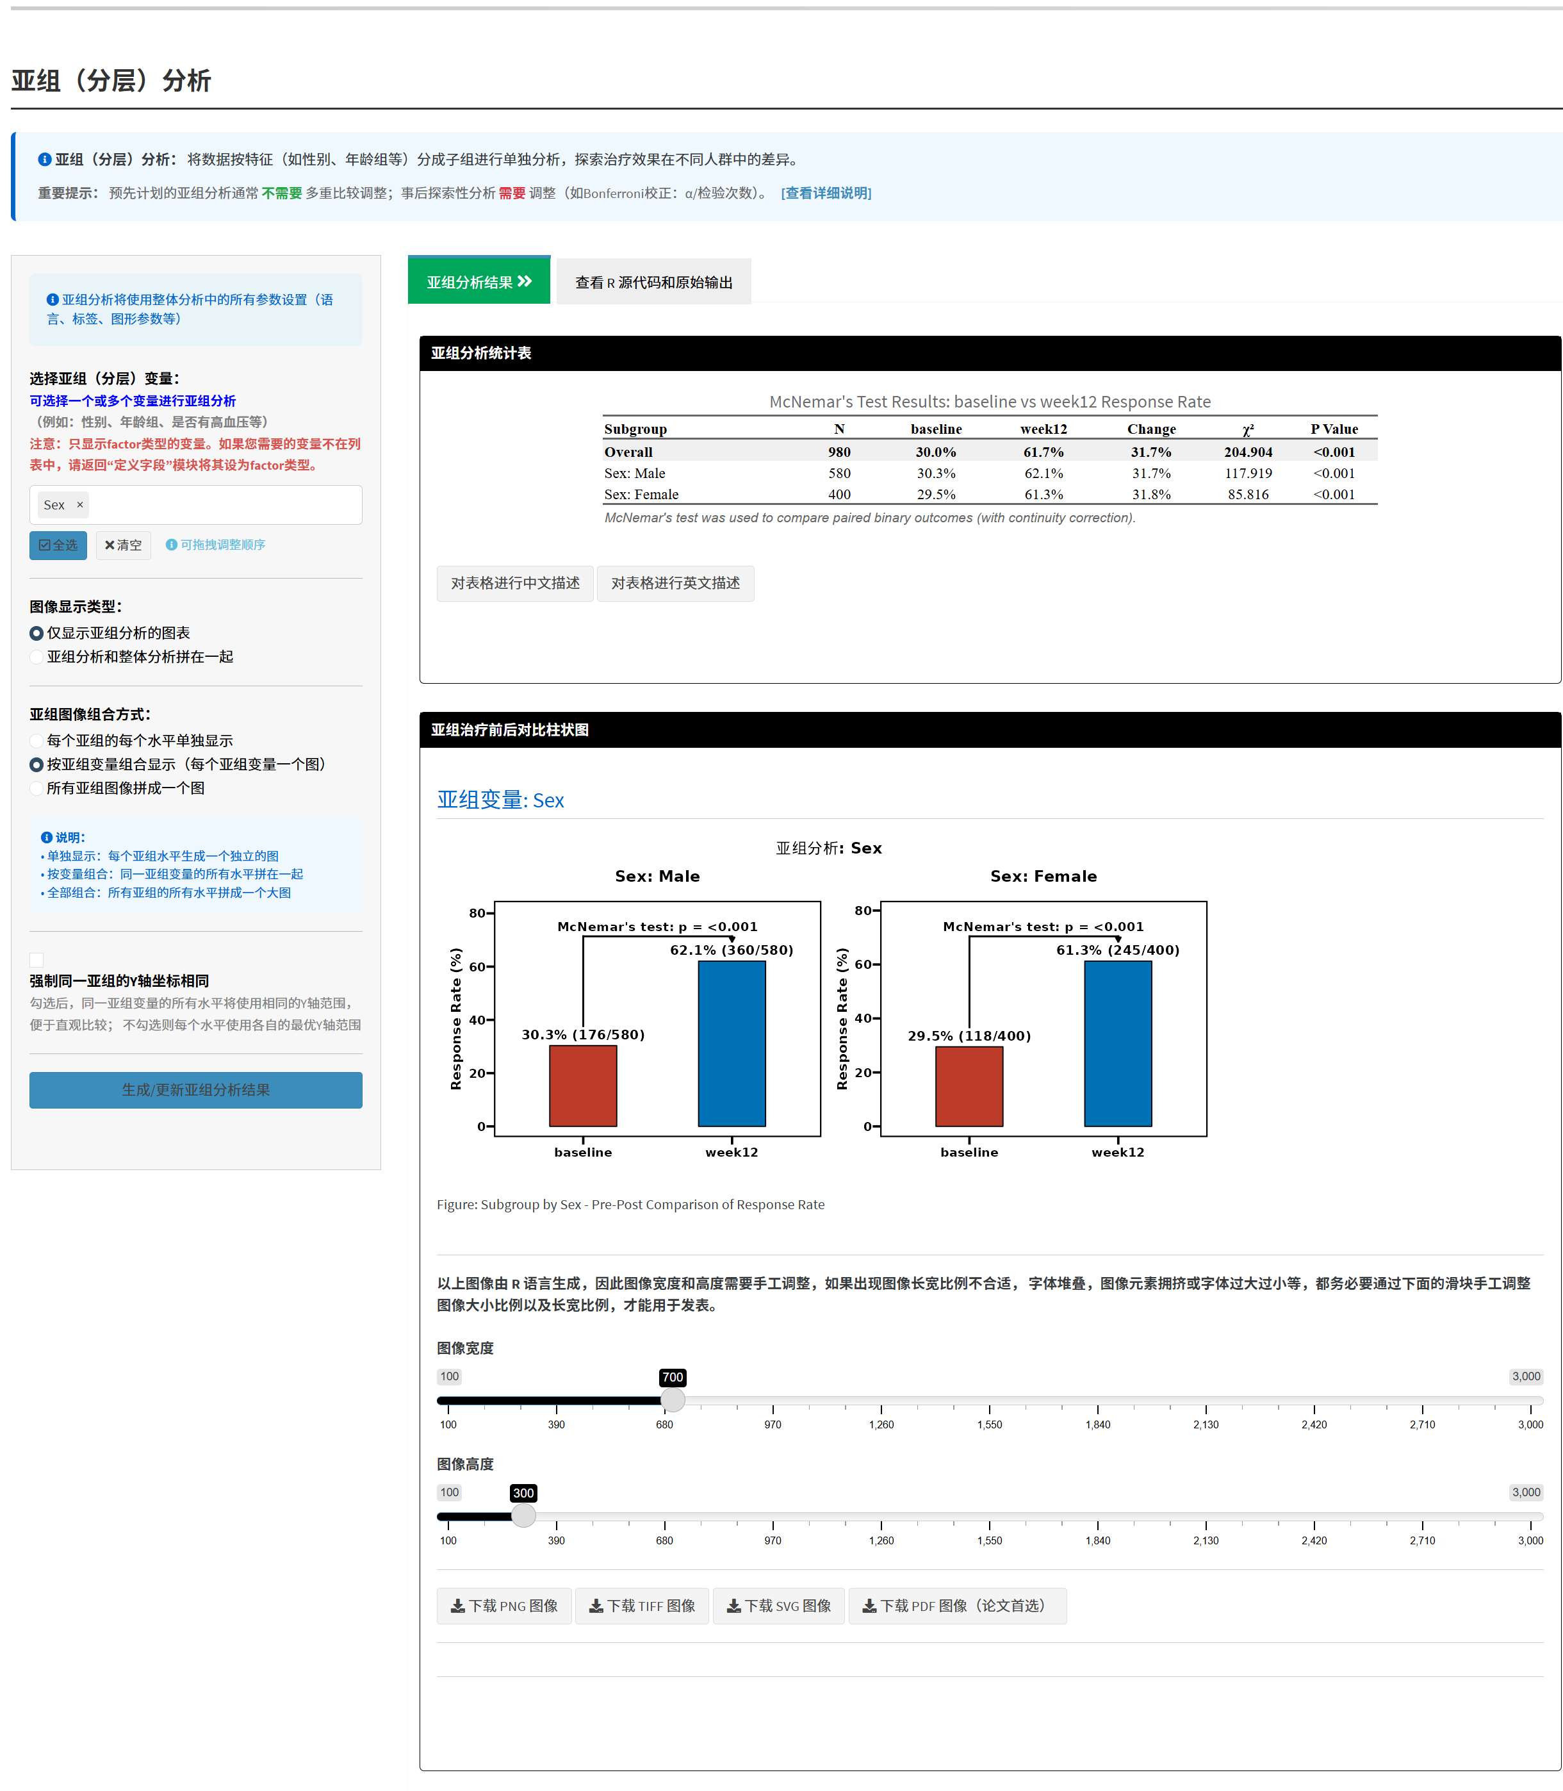Screen dimensions: 1563x1791
Task: Download the PDF image (论文首选)
Action: pos(957,1605)
